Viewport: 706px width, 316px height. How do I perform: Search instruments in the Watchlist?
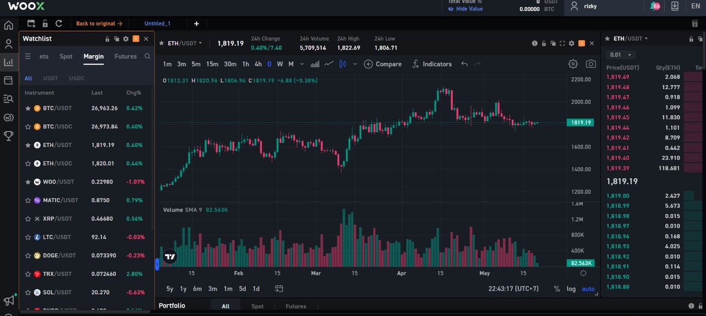pos(148,56)
